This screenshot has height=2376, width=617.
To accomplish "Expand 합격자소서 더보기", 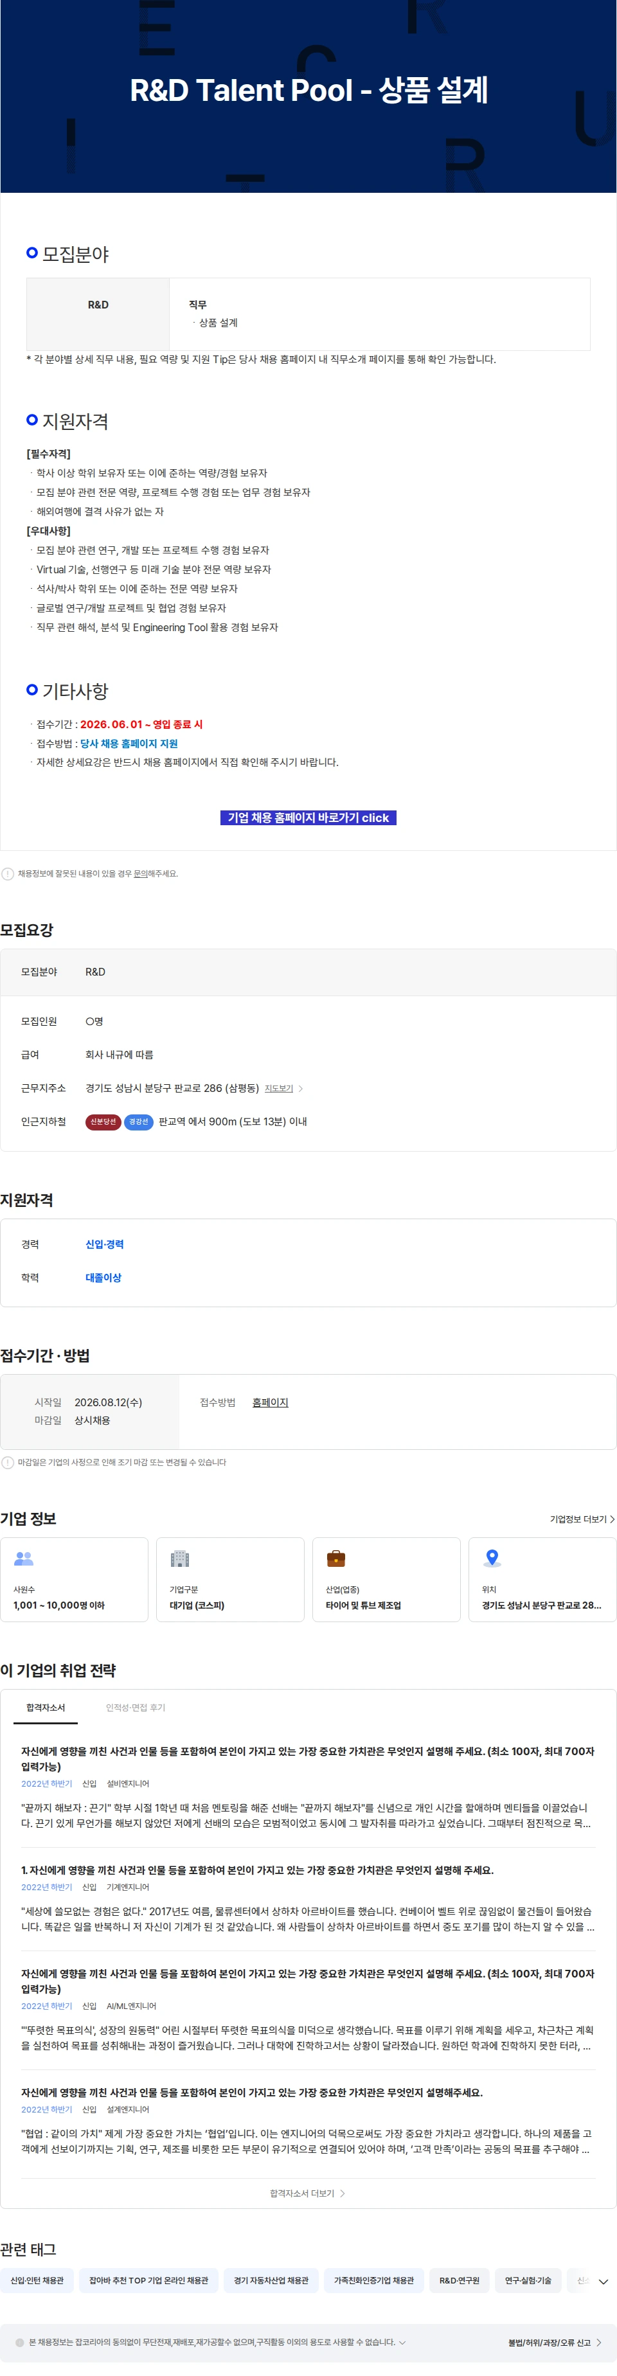I will coord(307,2193).
